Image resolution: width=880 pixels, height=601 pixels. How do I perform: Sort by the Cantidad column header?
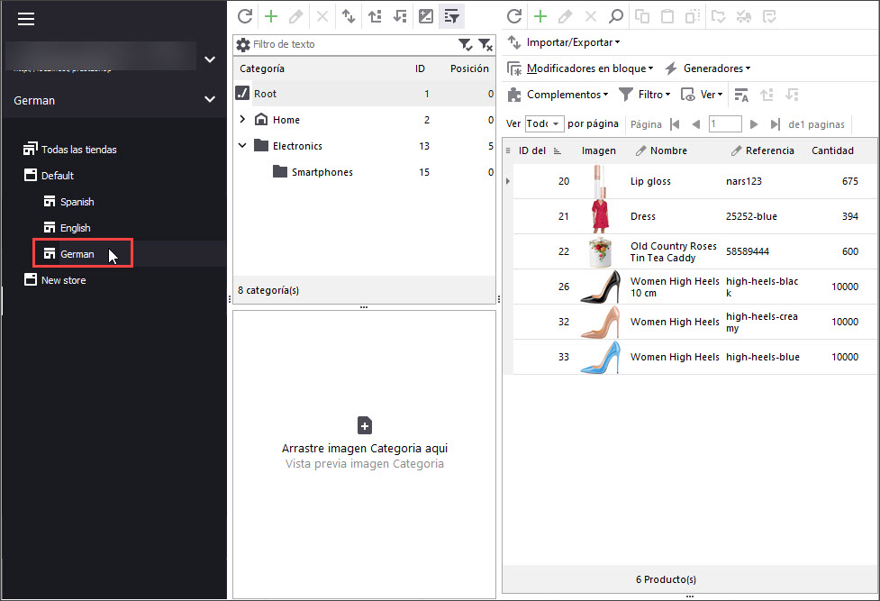(x=832, y=150)
